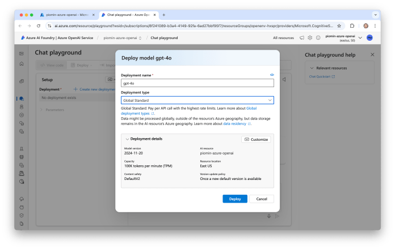This screenshot has width=395, height=249.
Task: Click the Deploy button in dialog
Action: 235,199
